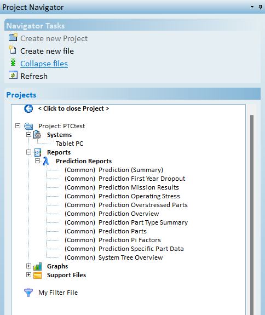Select the Prediction Reports label

[84, 161]
